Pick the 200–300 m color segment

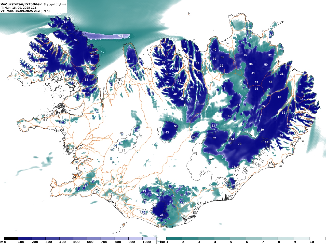coord(39,238)
